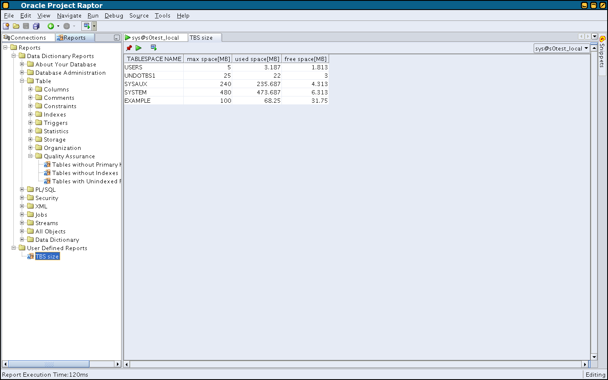Click the grey Forward navigation arrow
The width and height of the screenshot is (608, 380).
click(66, 26)
